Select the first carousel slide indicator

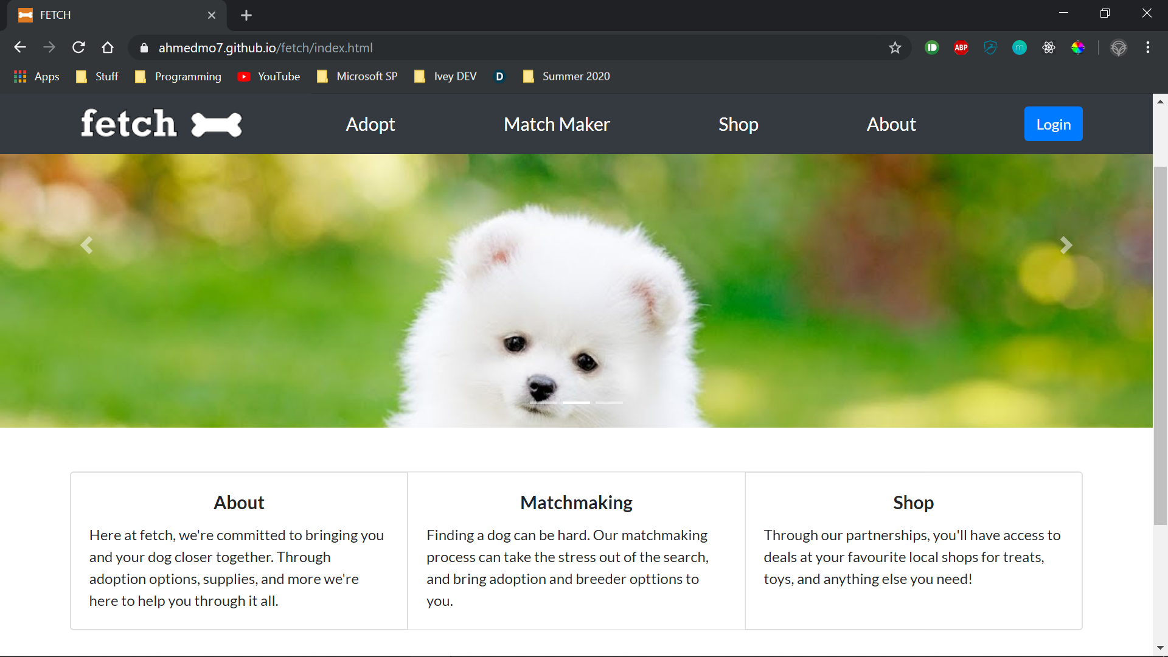coord(543,403)
